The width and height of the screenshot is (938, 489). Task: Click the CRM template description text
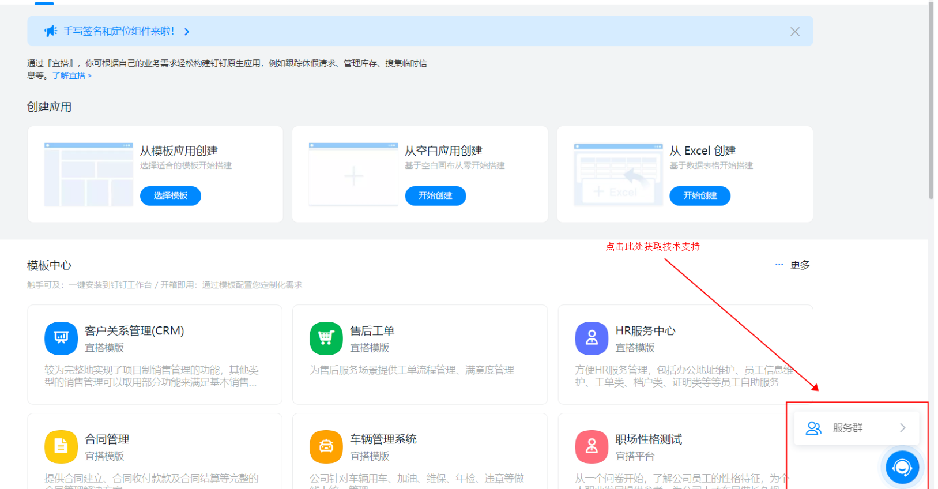152,376
